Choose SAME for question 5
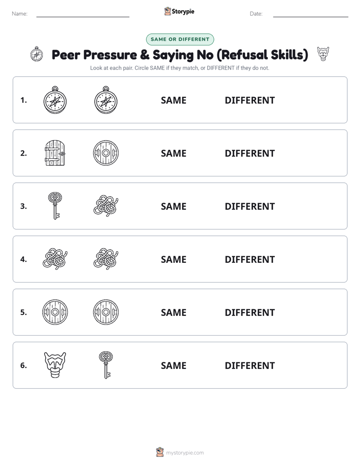The height and width of the screenshot is (467, 360). (173, 312)
